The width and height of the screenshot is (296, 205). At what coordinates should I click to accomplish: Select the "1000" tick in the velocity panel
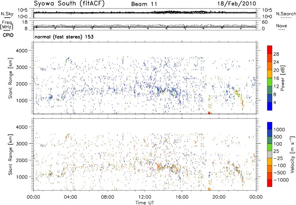[22, 177]
